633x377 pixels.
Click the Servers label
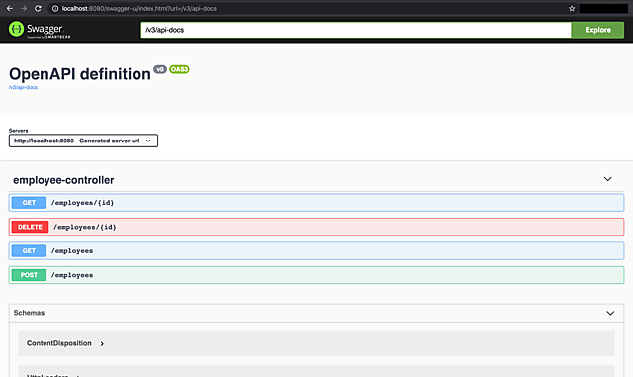click(18, 130)
